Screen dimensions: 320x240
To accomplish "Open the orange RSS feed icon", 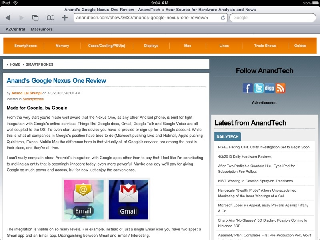I will [x=280, y=88].
